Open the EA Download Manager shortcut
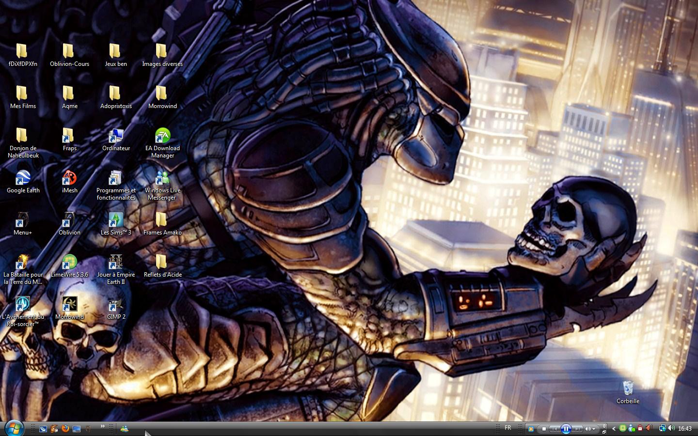 [x=162, y=137]
